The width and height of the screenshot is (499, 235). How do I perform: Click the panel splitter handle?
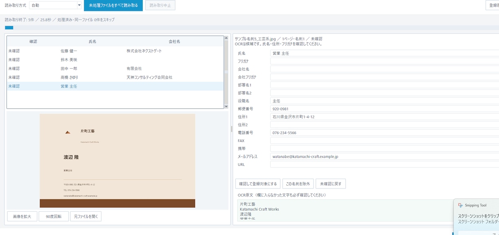pyautogui.click(x=231, y=129)
